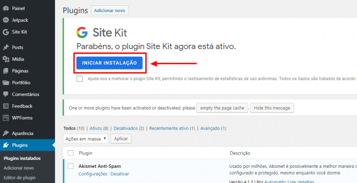The height and width of the screenshot is (183, 357).
Task: Open Ações em massa dropdown
Action: pos(86,139)
